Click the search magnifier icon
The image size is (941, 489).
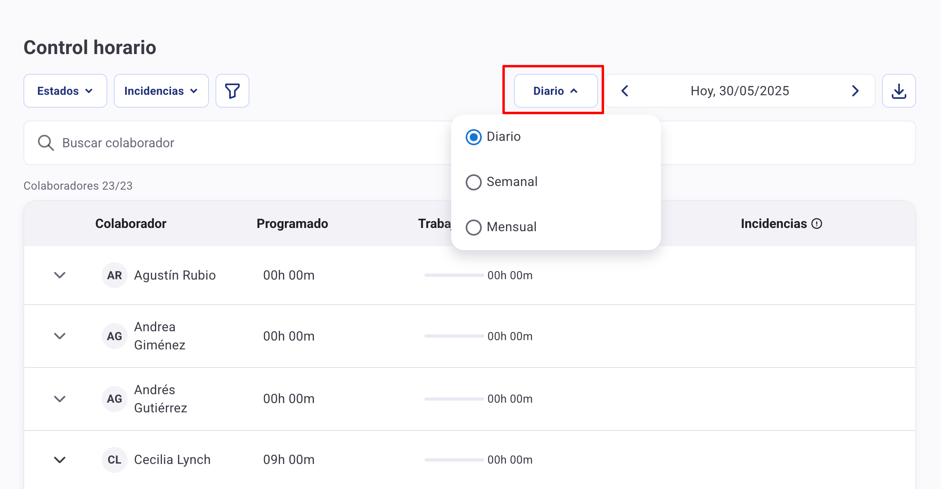click(x=46, y=143)
